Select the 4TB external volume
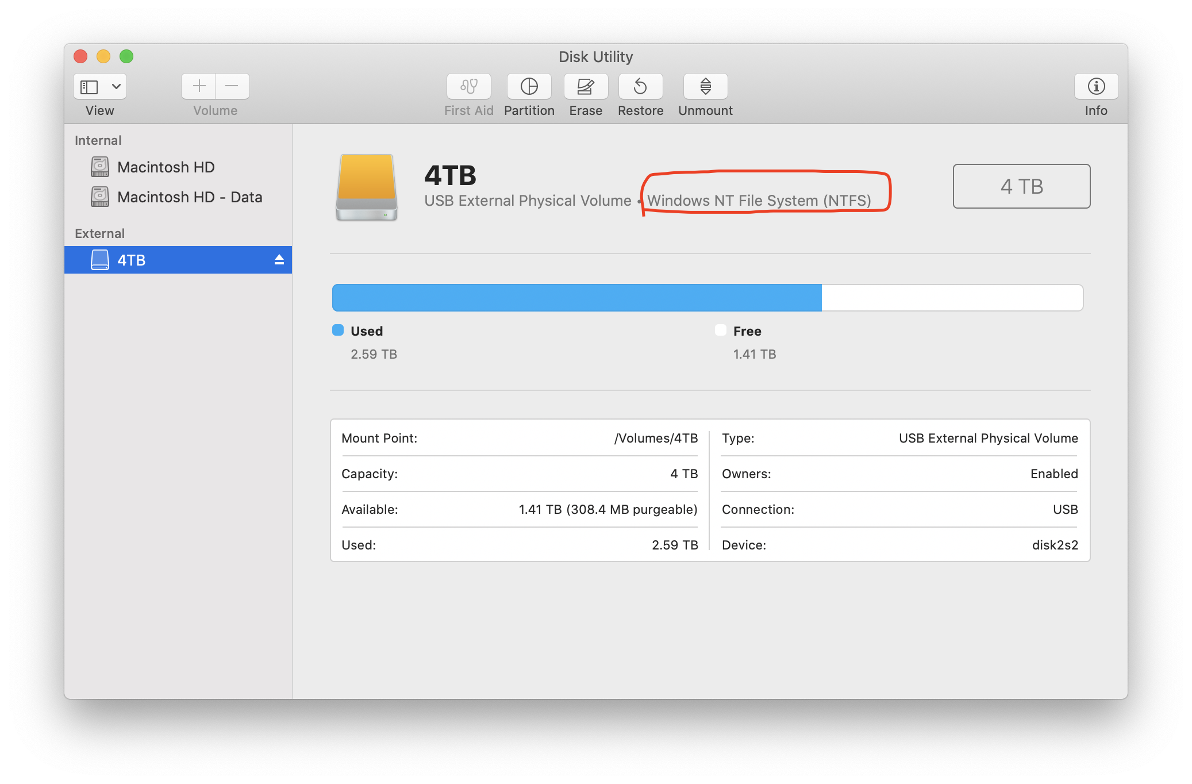1192x784 pixels. pos(132,260)
